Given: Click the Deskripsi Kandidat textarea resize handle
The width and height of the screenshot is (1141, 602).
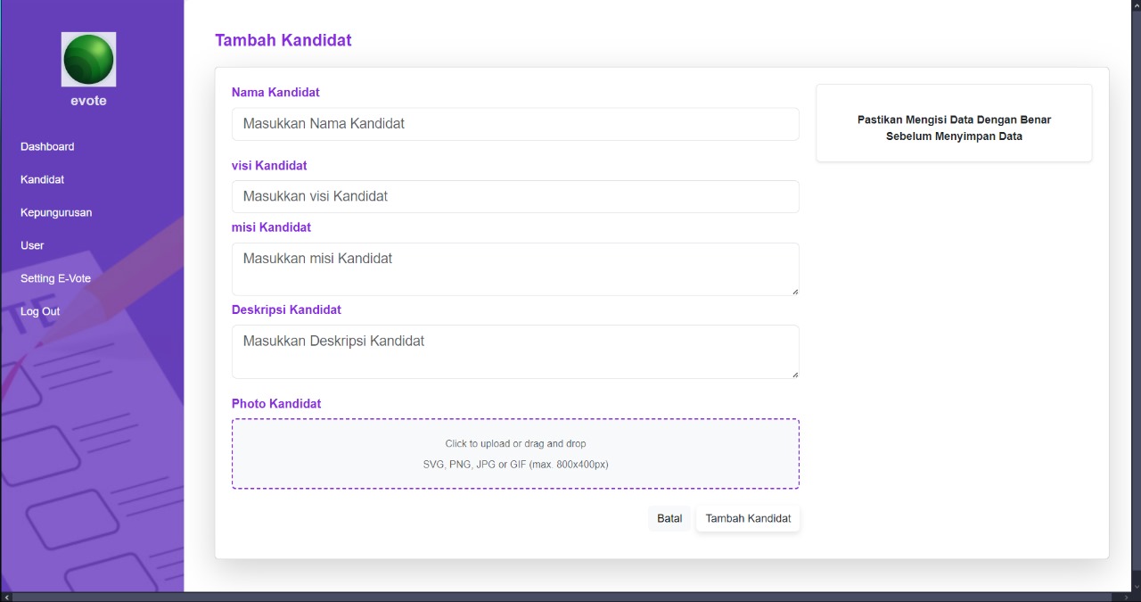Looking at the screenshot, I should (x=795, y=374).
